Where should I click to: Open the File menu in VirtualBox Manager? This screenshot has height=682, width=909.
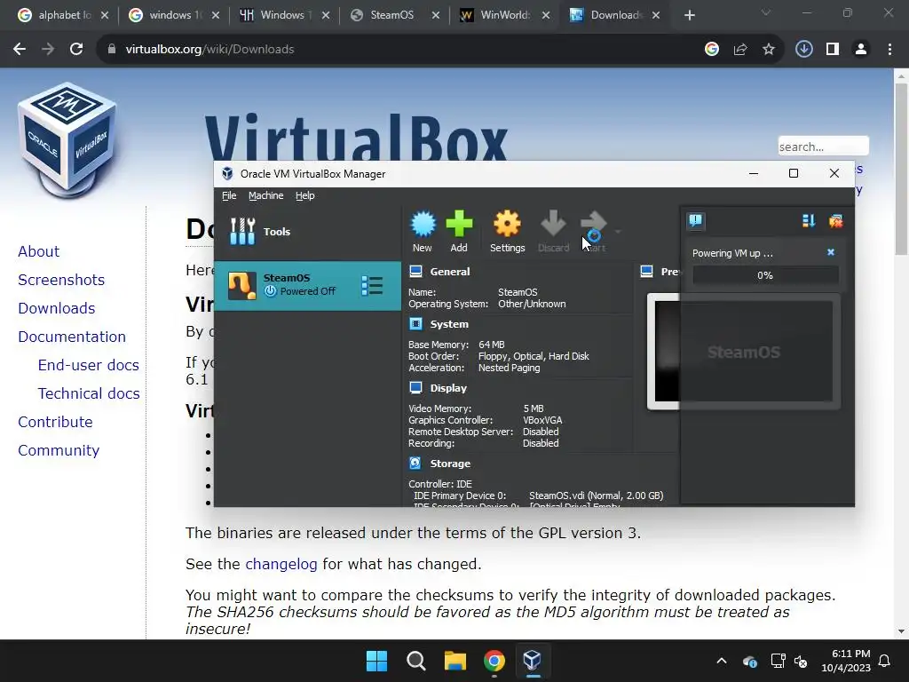pos(229,195)
